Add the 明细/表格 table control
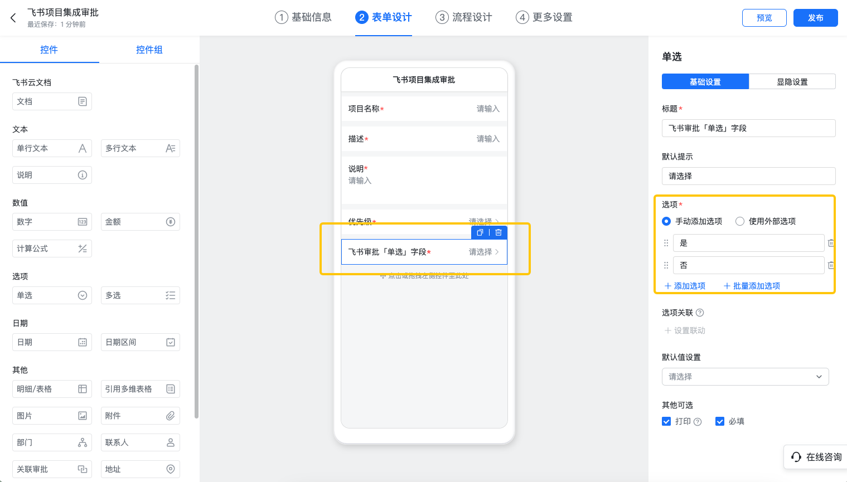 click(52, 389)
